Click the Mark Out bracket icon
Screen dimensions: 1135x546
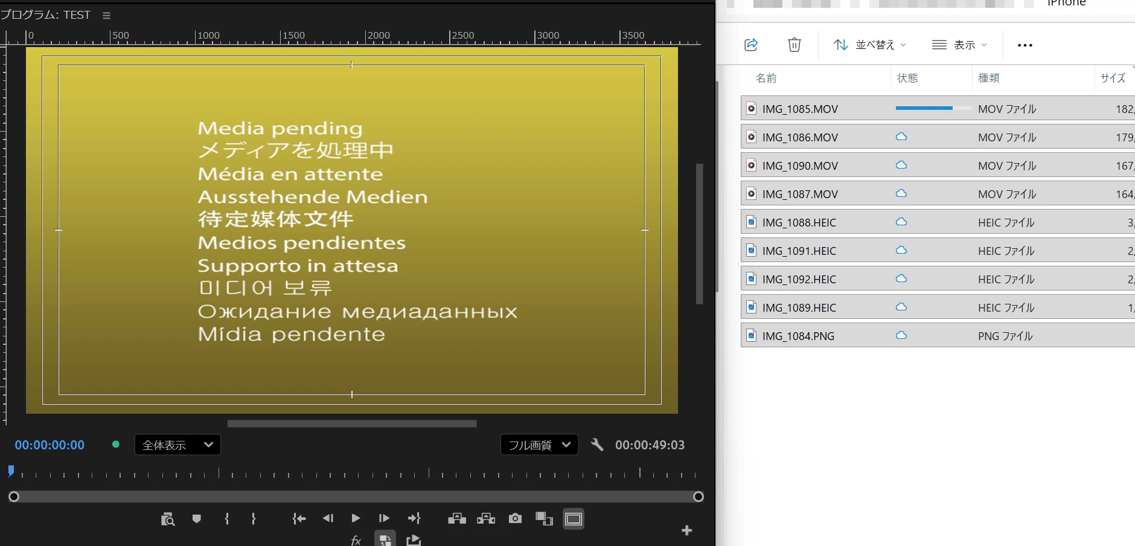tap(254, 519)
